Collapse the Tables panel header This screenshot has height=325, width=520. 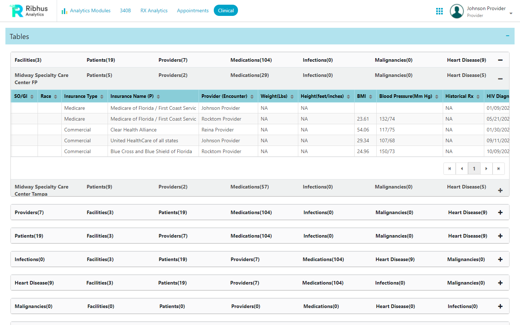click(x=507, y=36)
